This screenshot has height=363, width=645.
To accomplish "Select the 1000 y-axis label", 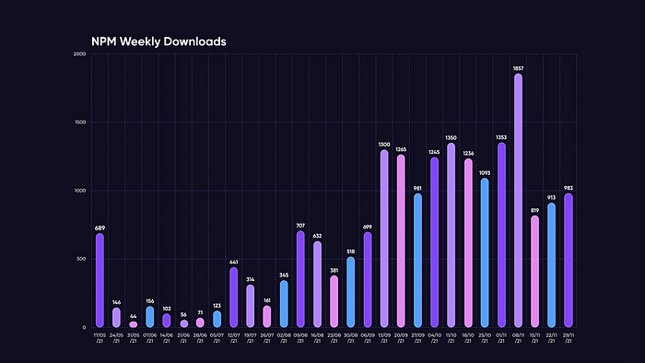I will point(80,191).
